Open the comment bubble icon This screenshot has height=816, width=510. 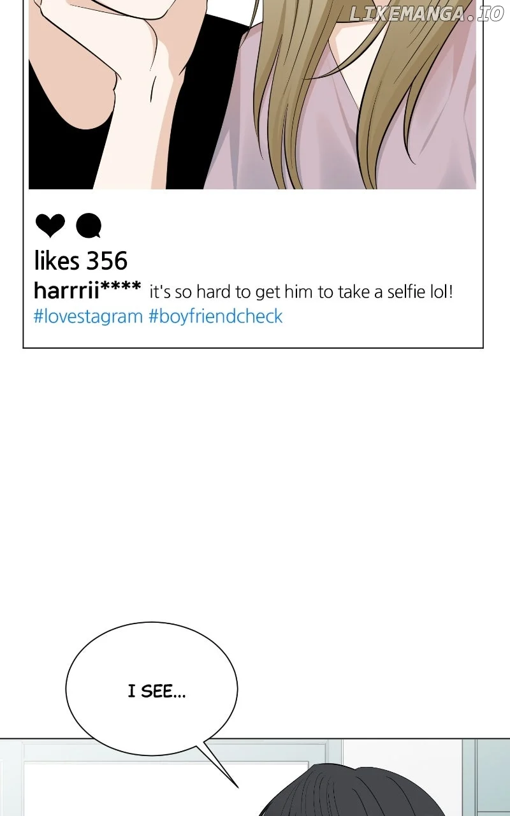pyautogui.click(x=89, y=226)
